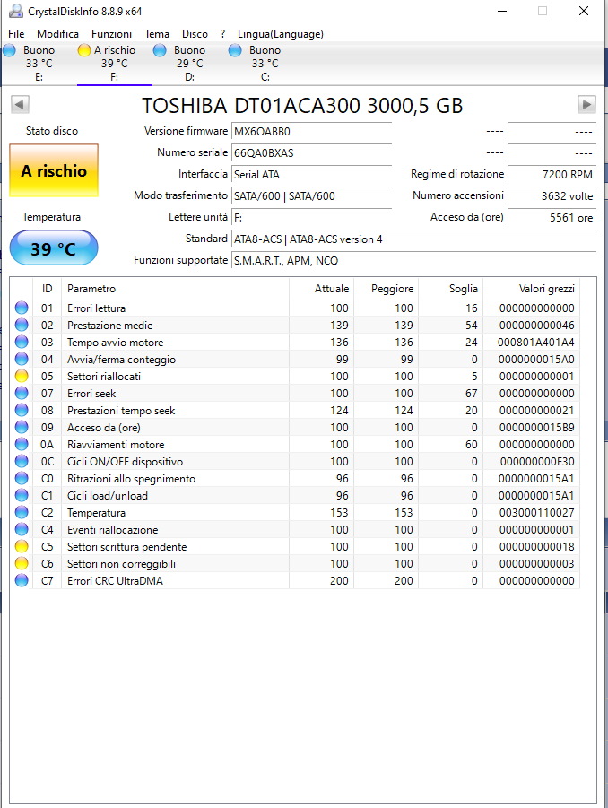Click the Valori grezzi column header

pos(531,289)
